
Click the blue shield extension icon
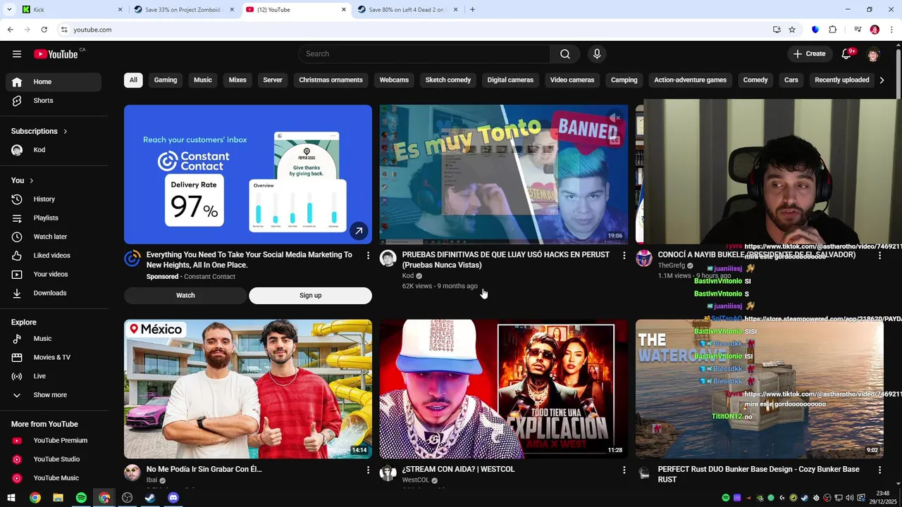[815, 30]
